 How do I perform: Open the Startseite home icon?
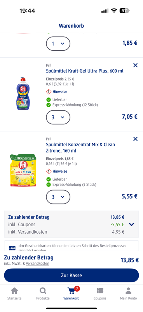coord(14,291)
